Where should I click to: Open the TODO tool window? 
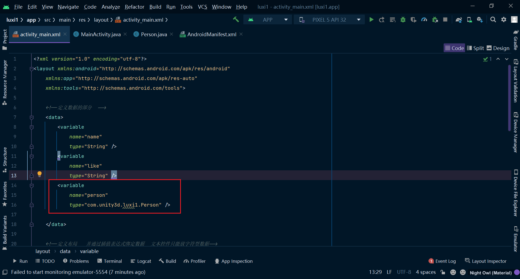pos(45,261)
